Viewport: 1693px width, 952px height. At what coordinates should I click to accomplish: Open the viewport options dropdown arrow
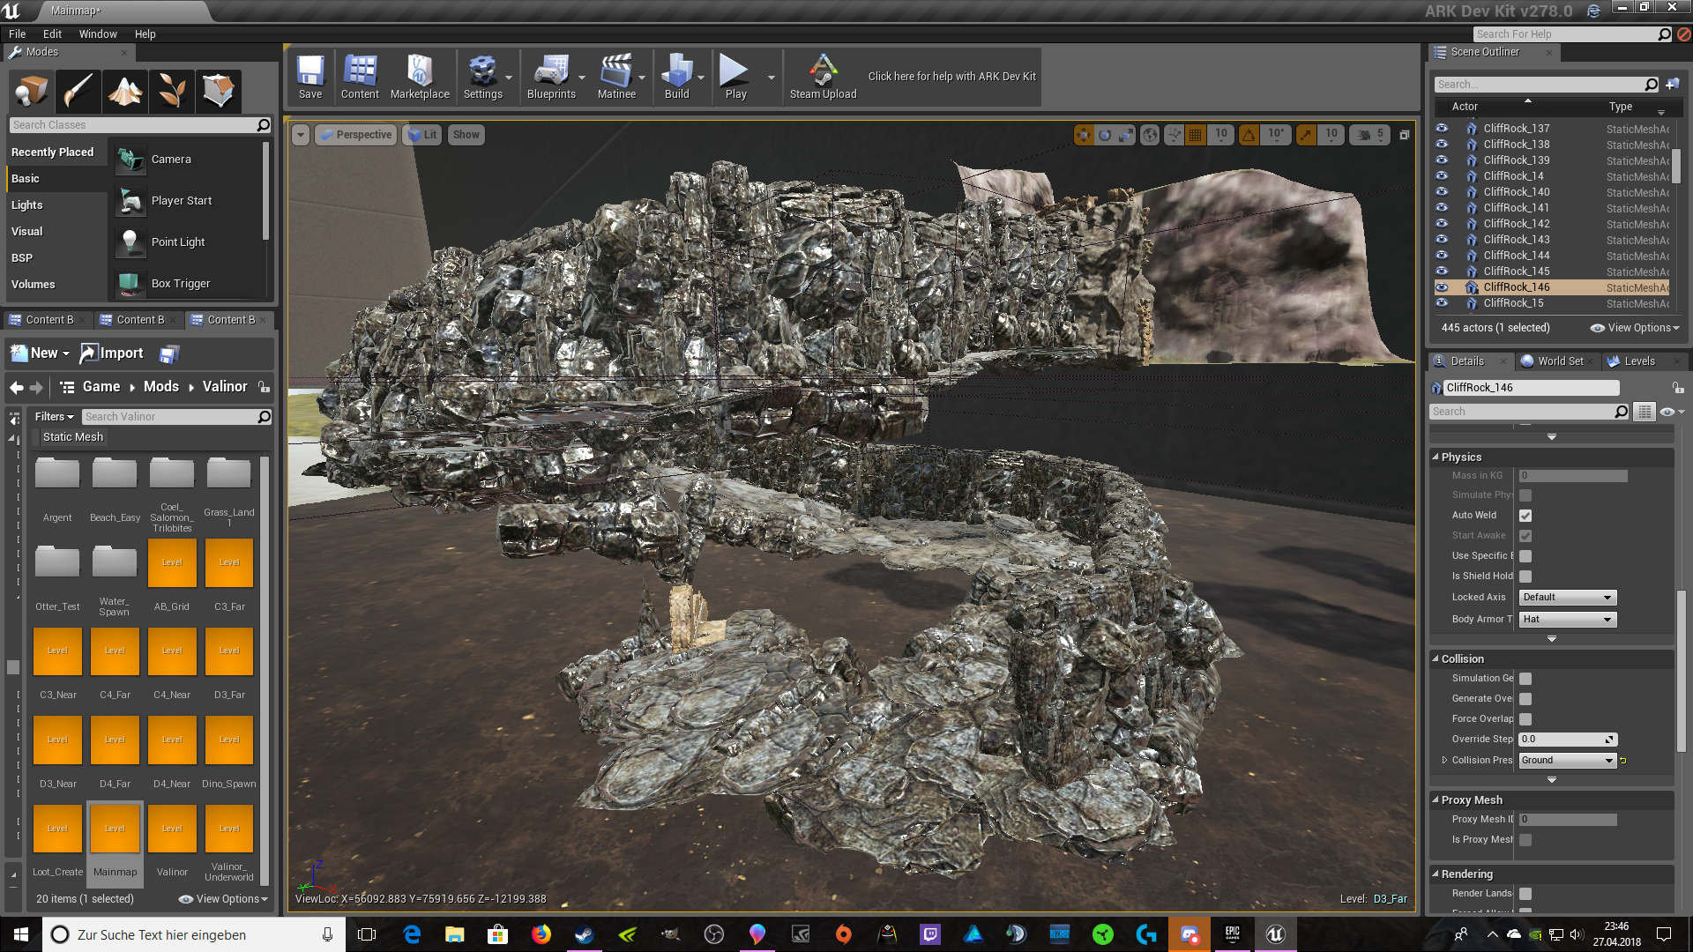point(301,135)
